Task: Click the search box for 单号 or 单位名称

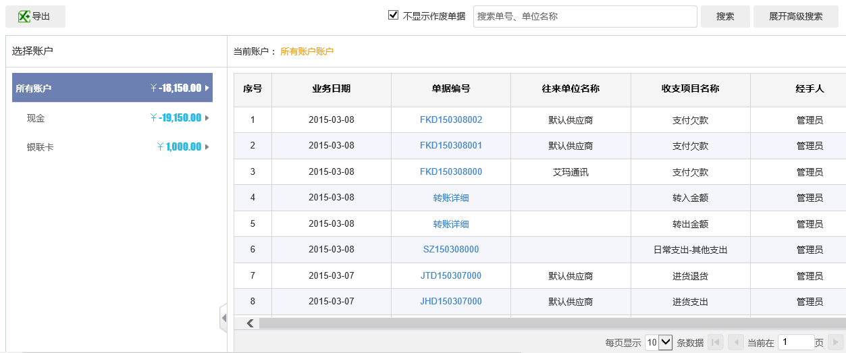Action: click(x=585, y=16)
